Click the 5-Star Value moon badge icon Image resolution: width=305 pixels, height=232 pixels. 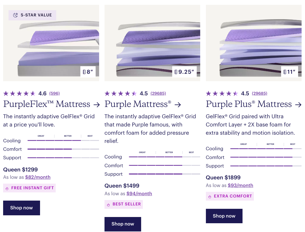click(16, 15)
